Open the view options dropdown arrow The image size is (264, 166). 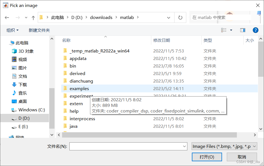click(x=231, y=30)
